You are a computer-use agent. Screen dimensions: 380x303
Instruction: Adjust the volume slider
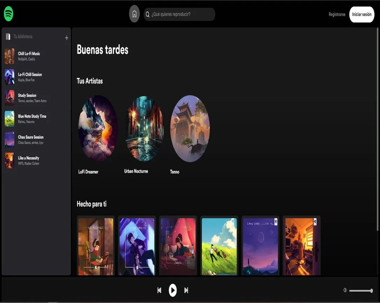pos(361,291)
